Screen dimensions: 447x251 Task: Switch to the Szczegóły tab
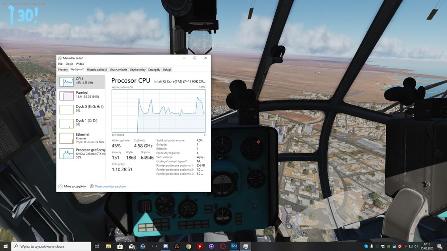(154, 70)
